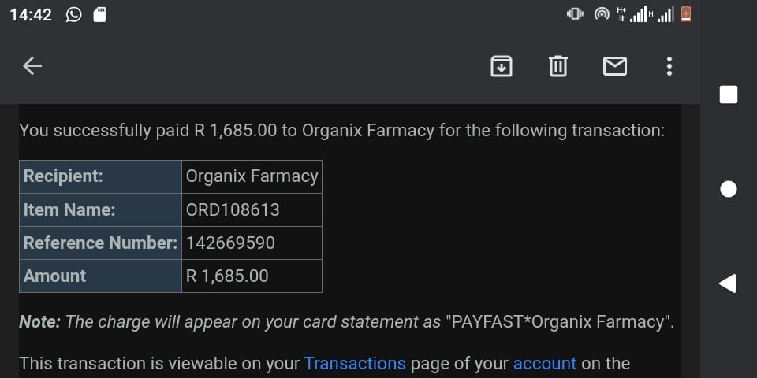Mark email as unread with envelope icon

point(615,66)
